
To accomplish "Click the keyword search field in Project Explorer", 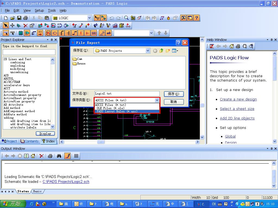I will coord(29,52).
